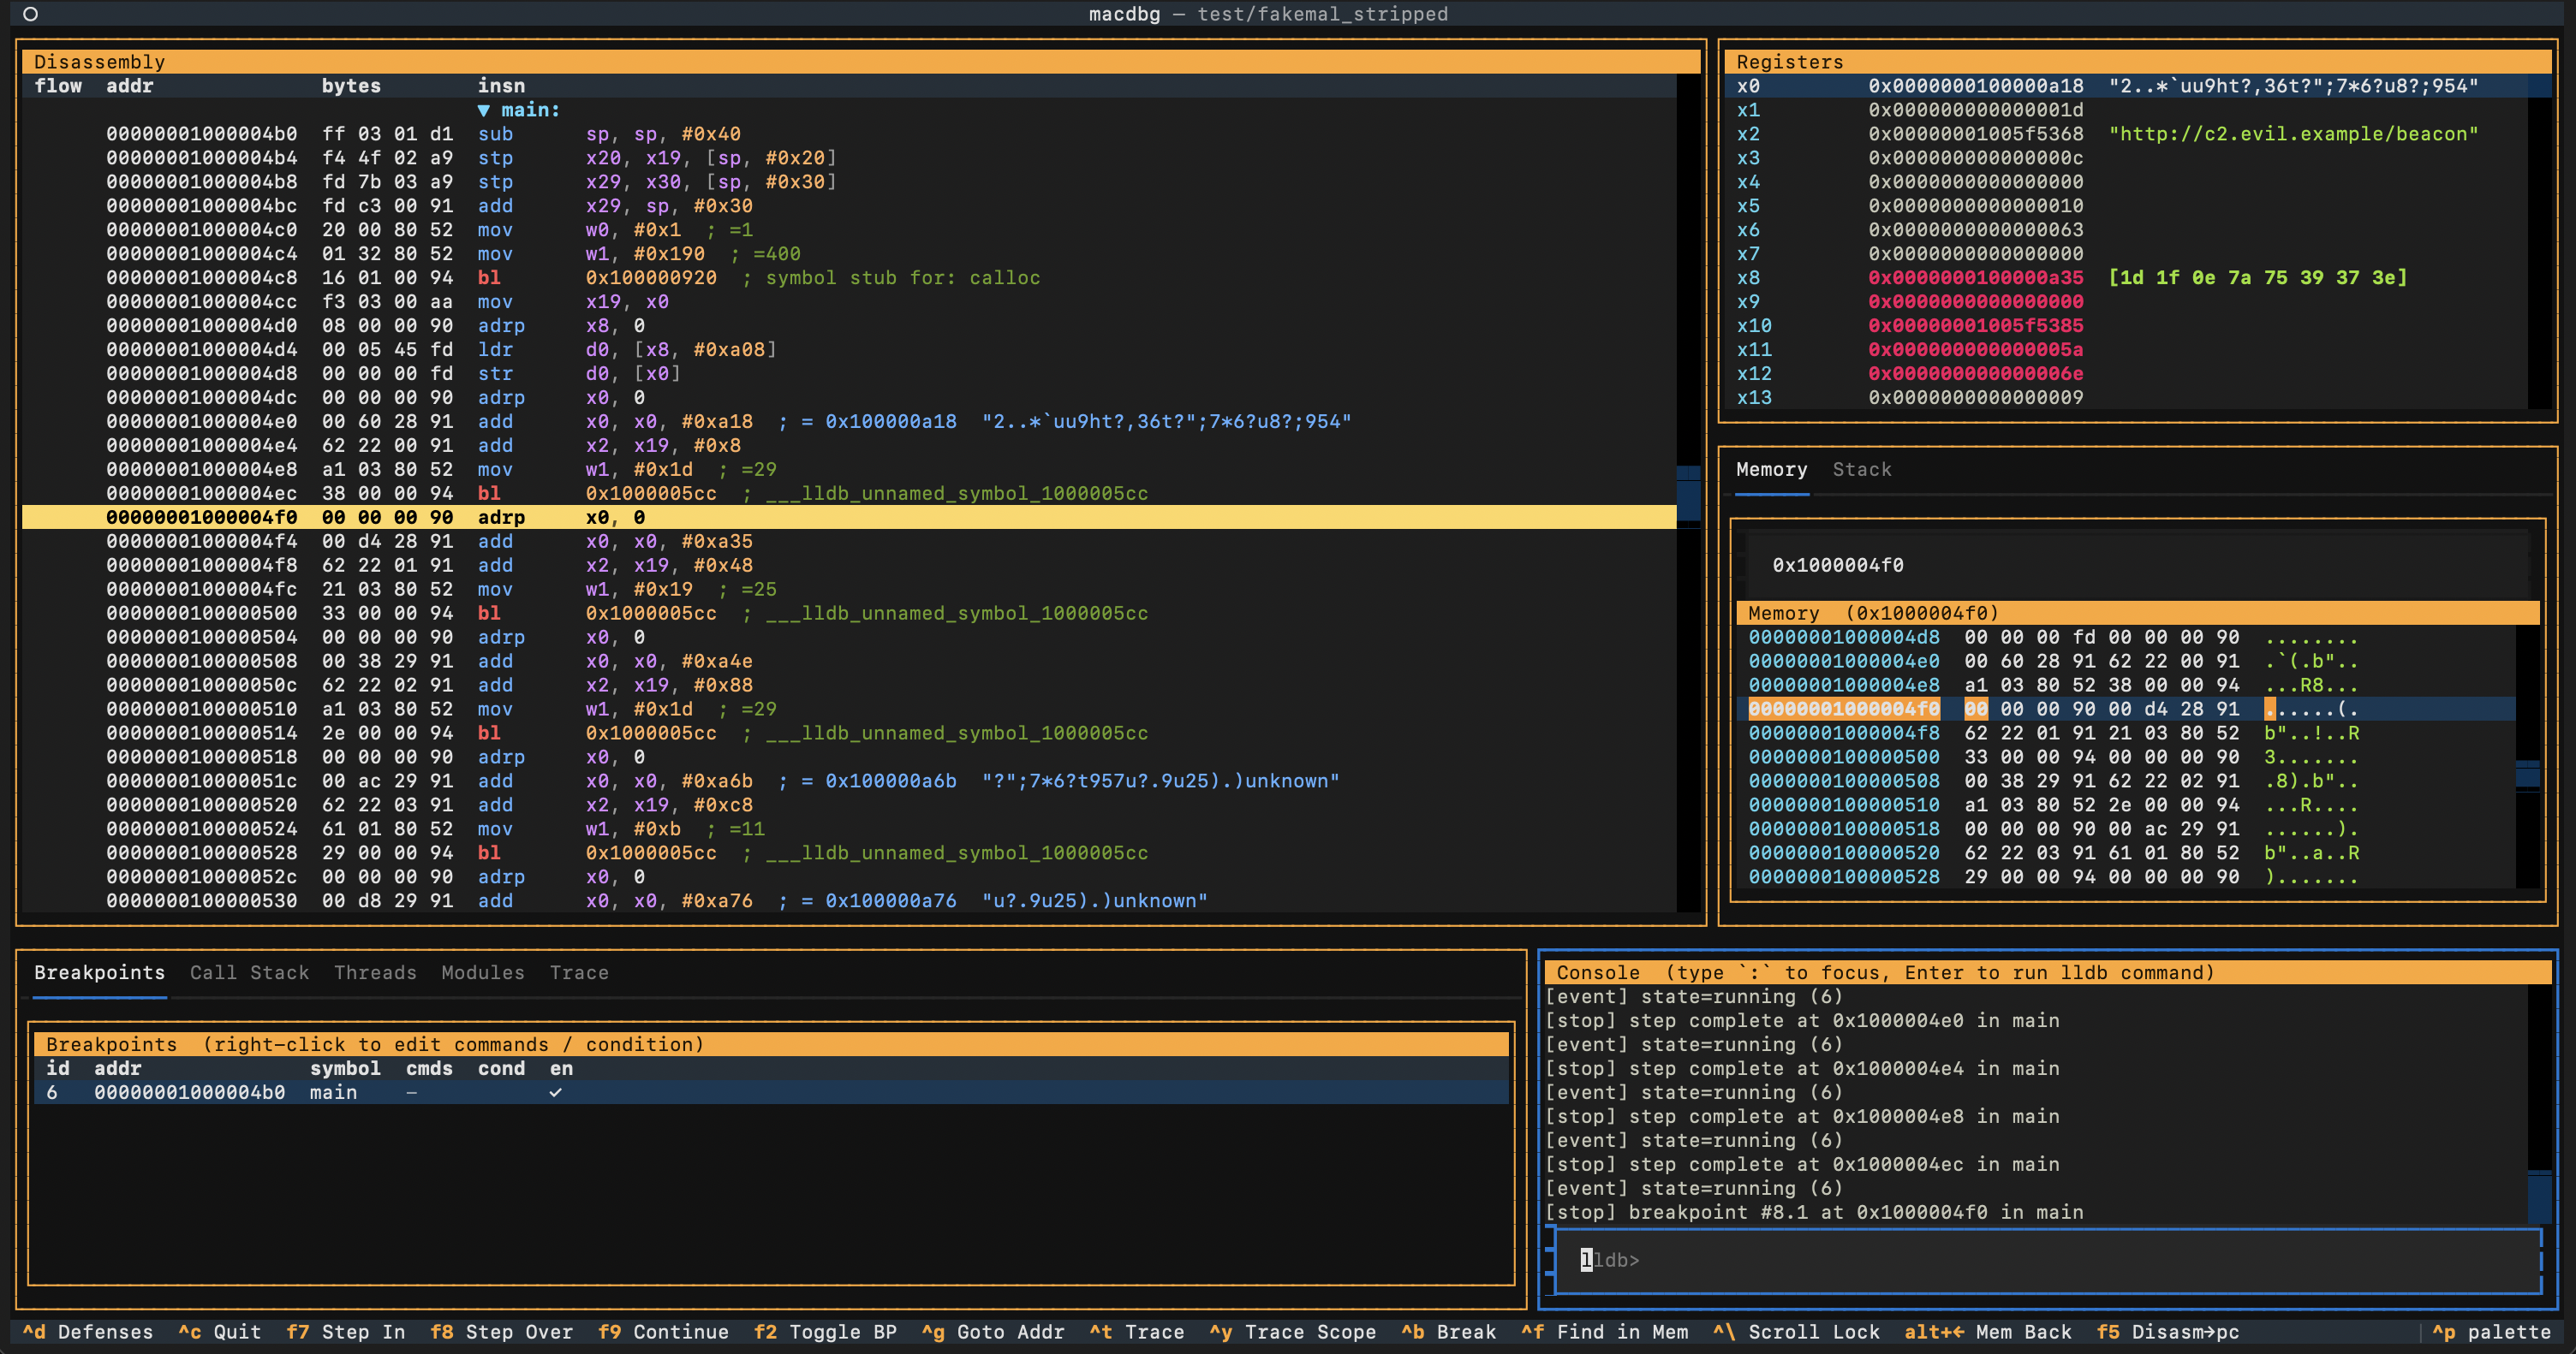The height and width of the screenshot is (1354, 2576).
Task: Collapse the main: function disclosure triangle
Action: 484,110
